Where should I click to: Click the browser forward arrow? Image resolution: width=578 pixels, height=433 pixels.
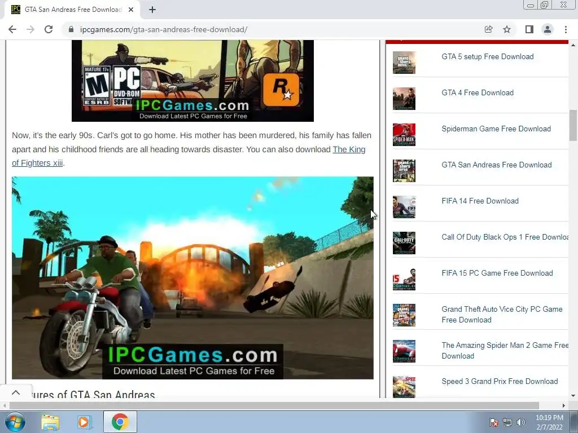click(30, 29)
